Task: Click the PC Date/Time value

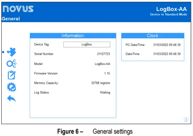Action: (167, 45)
